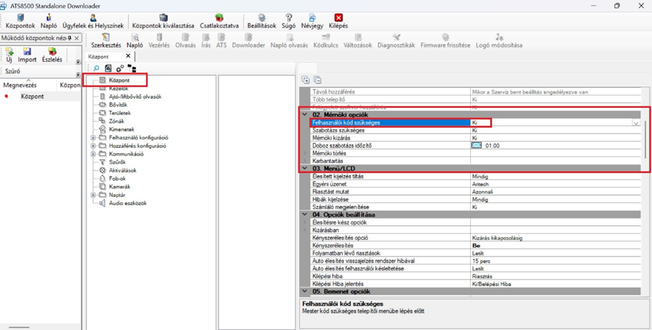
Task: Open the Napló icon in main toolbar
Action: [x=49, y=18]
